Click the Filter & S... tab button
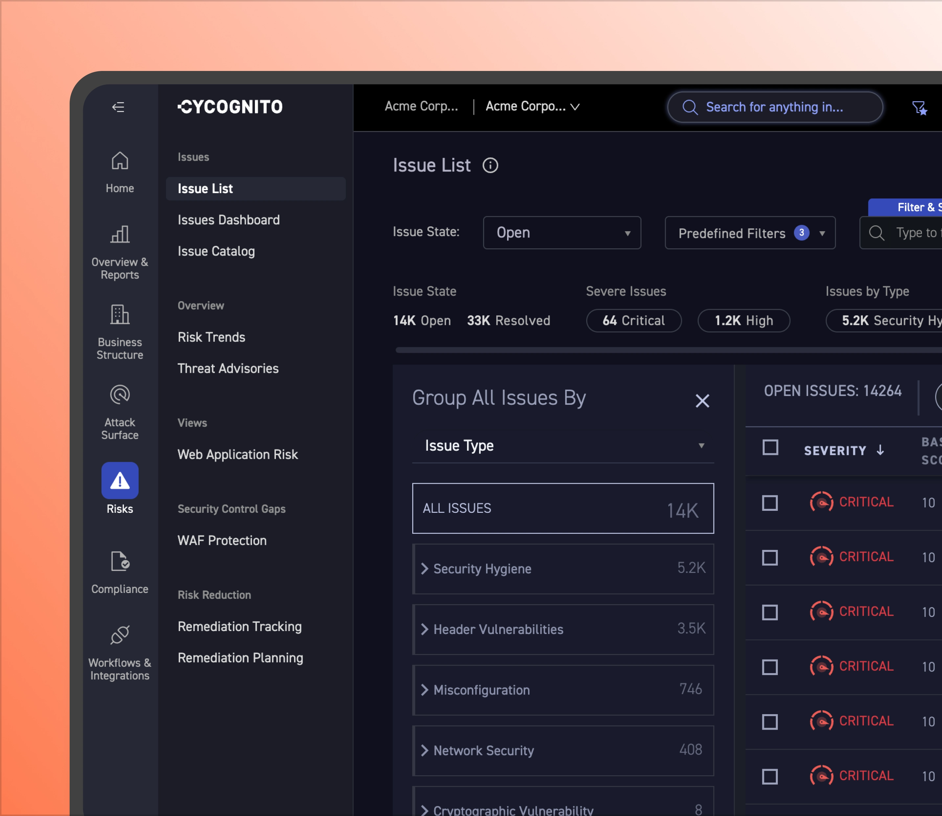942x816 pixels. click(905, 207)
